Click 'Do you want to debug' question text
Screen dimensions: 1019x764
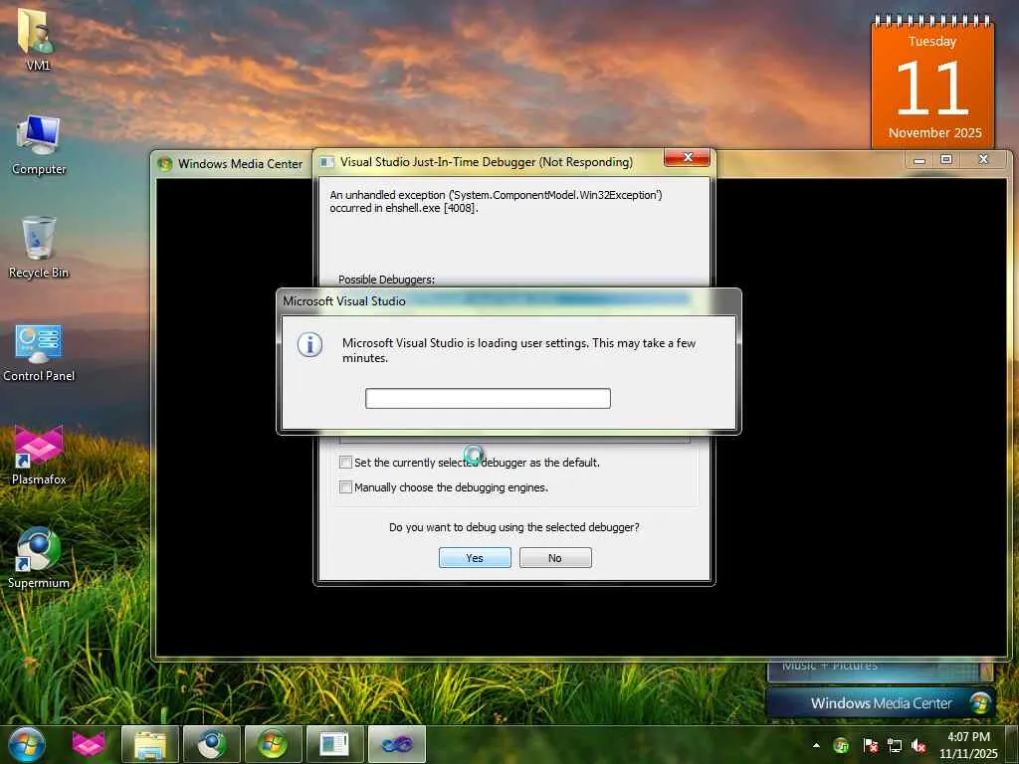click(x=514, y=527)
